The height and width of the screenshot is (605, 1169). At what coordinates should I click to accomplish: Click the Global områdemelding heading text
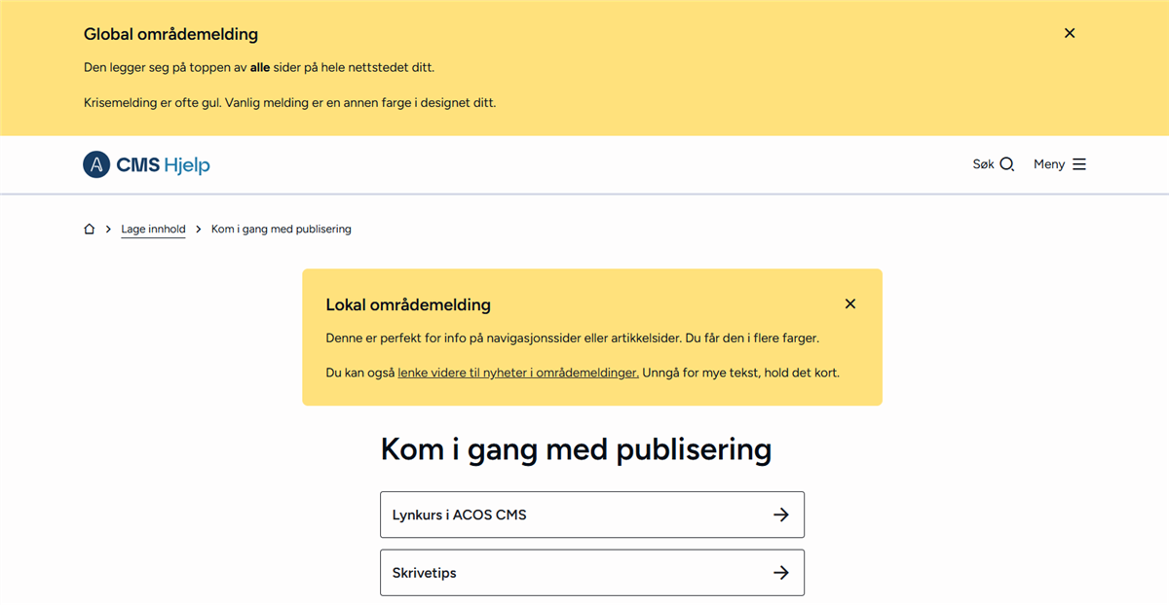coord(170,34)
